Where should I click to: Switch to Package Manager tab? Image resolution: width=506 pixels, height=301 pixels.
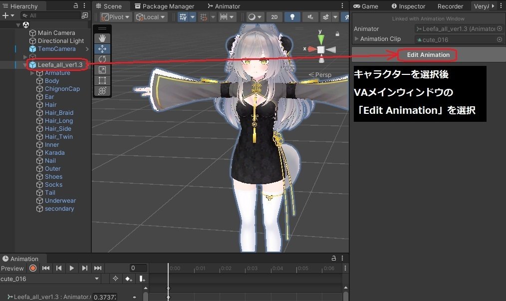[164, 6]
